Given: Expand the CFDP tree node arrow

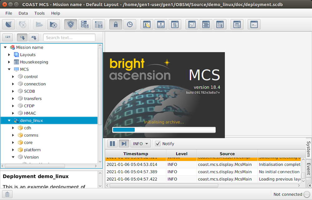Looking at the screenshot, I should [x=13, y=106].
